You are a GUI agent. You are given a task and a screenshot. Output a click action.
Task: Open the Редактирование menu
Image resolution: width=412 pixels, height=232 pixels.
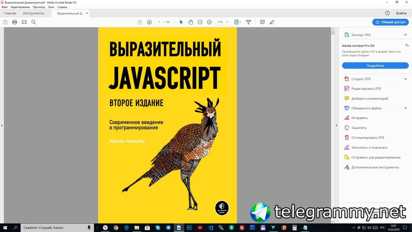click(x=20, y=7)
